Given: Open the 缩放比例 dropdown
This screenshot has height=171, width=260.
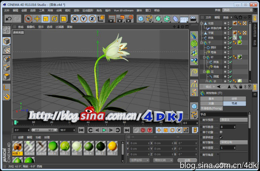Looking at the screenshot, I should pyautogui.click(x=163, y=160).
